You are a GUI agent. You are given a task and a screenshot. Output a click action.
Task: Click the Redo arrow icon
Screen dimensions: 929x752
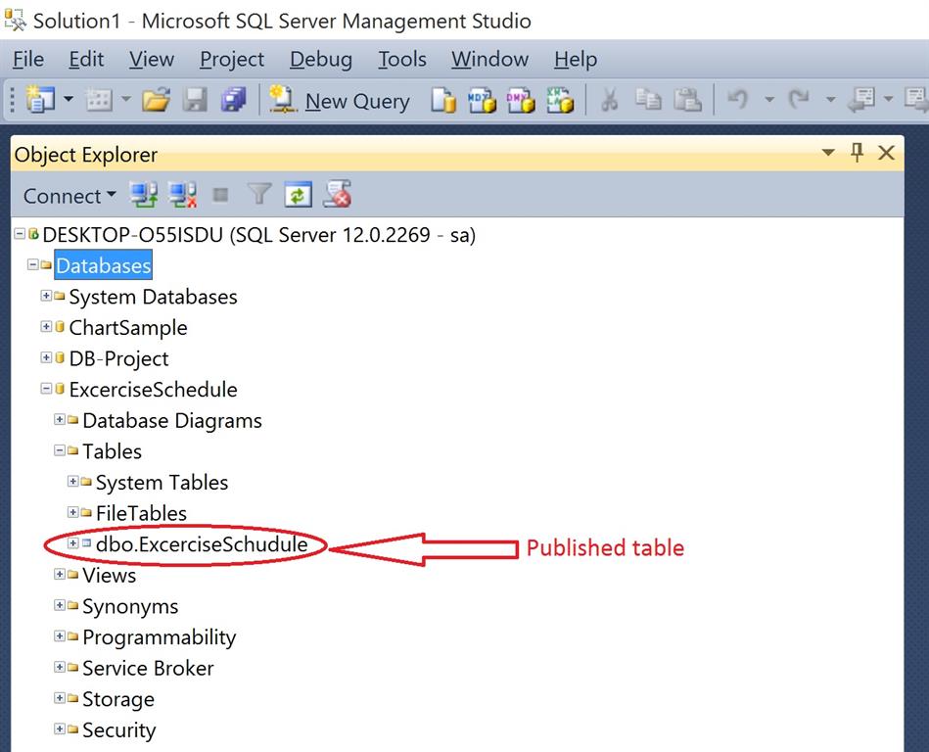(799, 98)
